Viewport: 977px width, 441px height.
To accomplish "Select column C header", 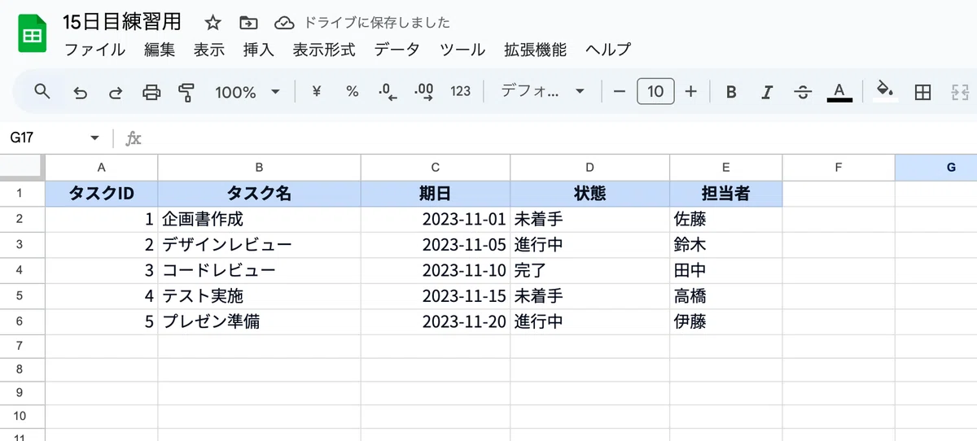I will point(436,167).
